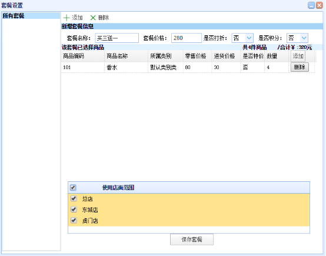Image resolution: width=326 pixels, height=256 pixels.
Task: Click 删除 button in the 香水 row
Action: click(300, 67)
